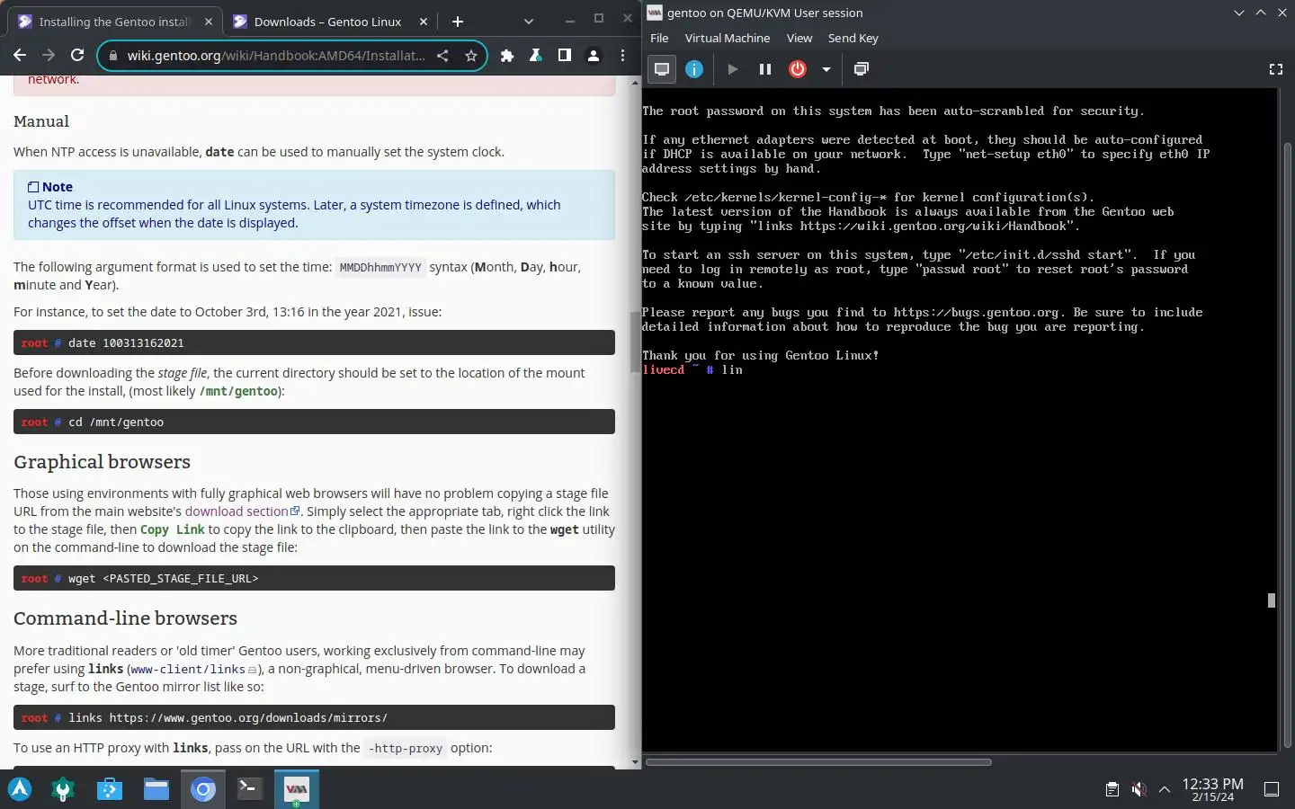Open the browser three-dot menu
Screen dimensions: 1295x809
tap(622, 56)
